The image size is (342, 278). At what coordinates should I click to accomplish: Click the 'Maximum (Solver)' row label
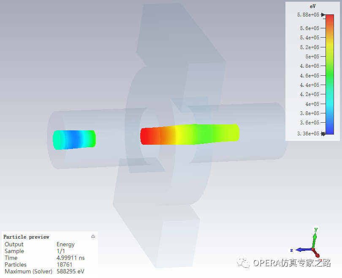pyautogui.click(x=29, y=272)
